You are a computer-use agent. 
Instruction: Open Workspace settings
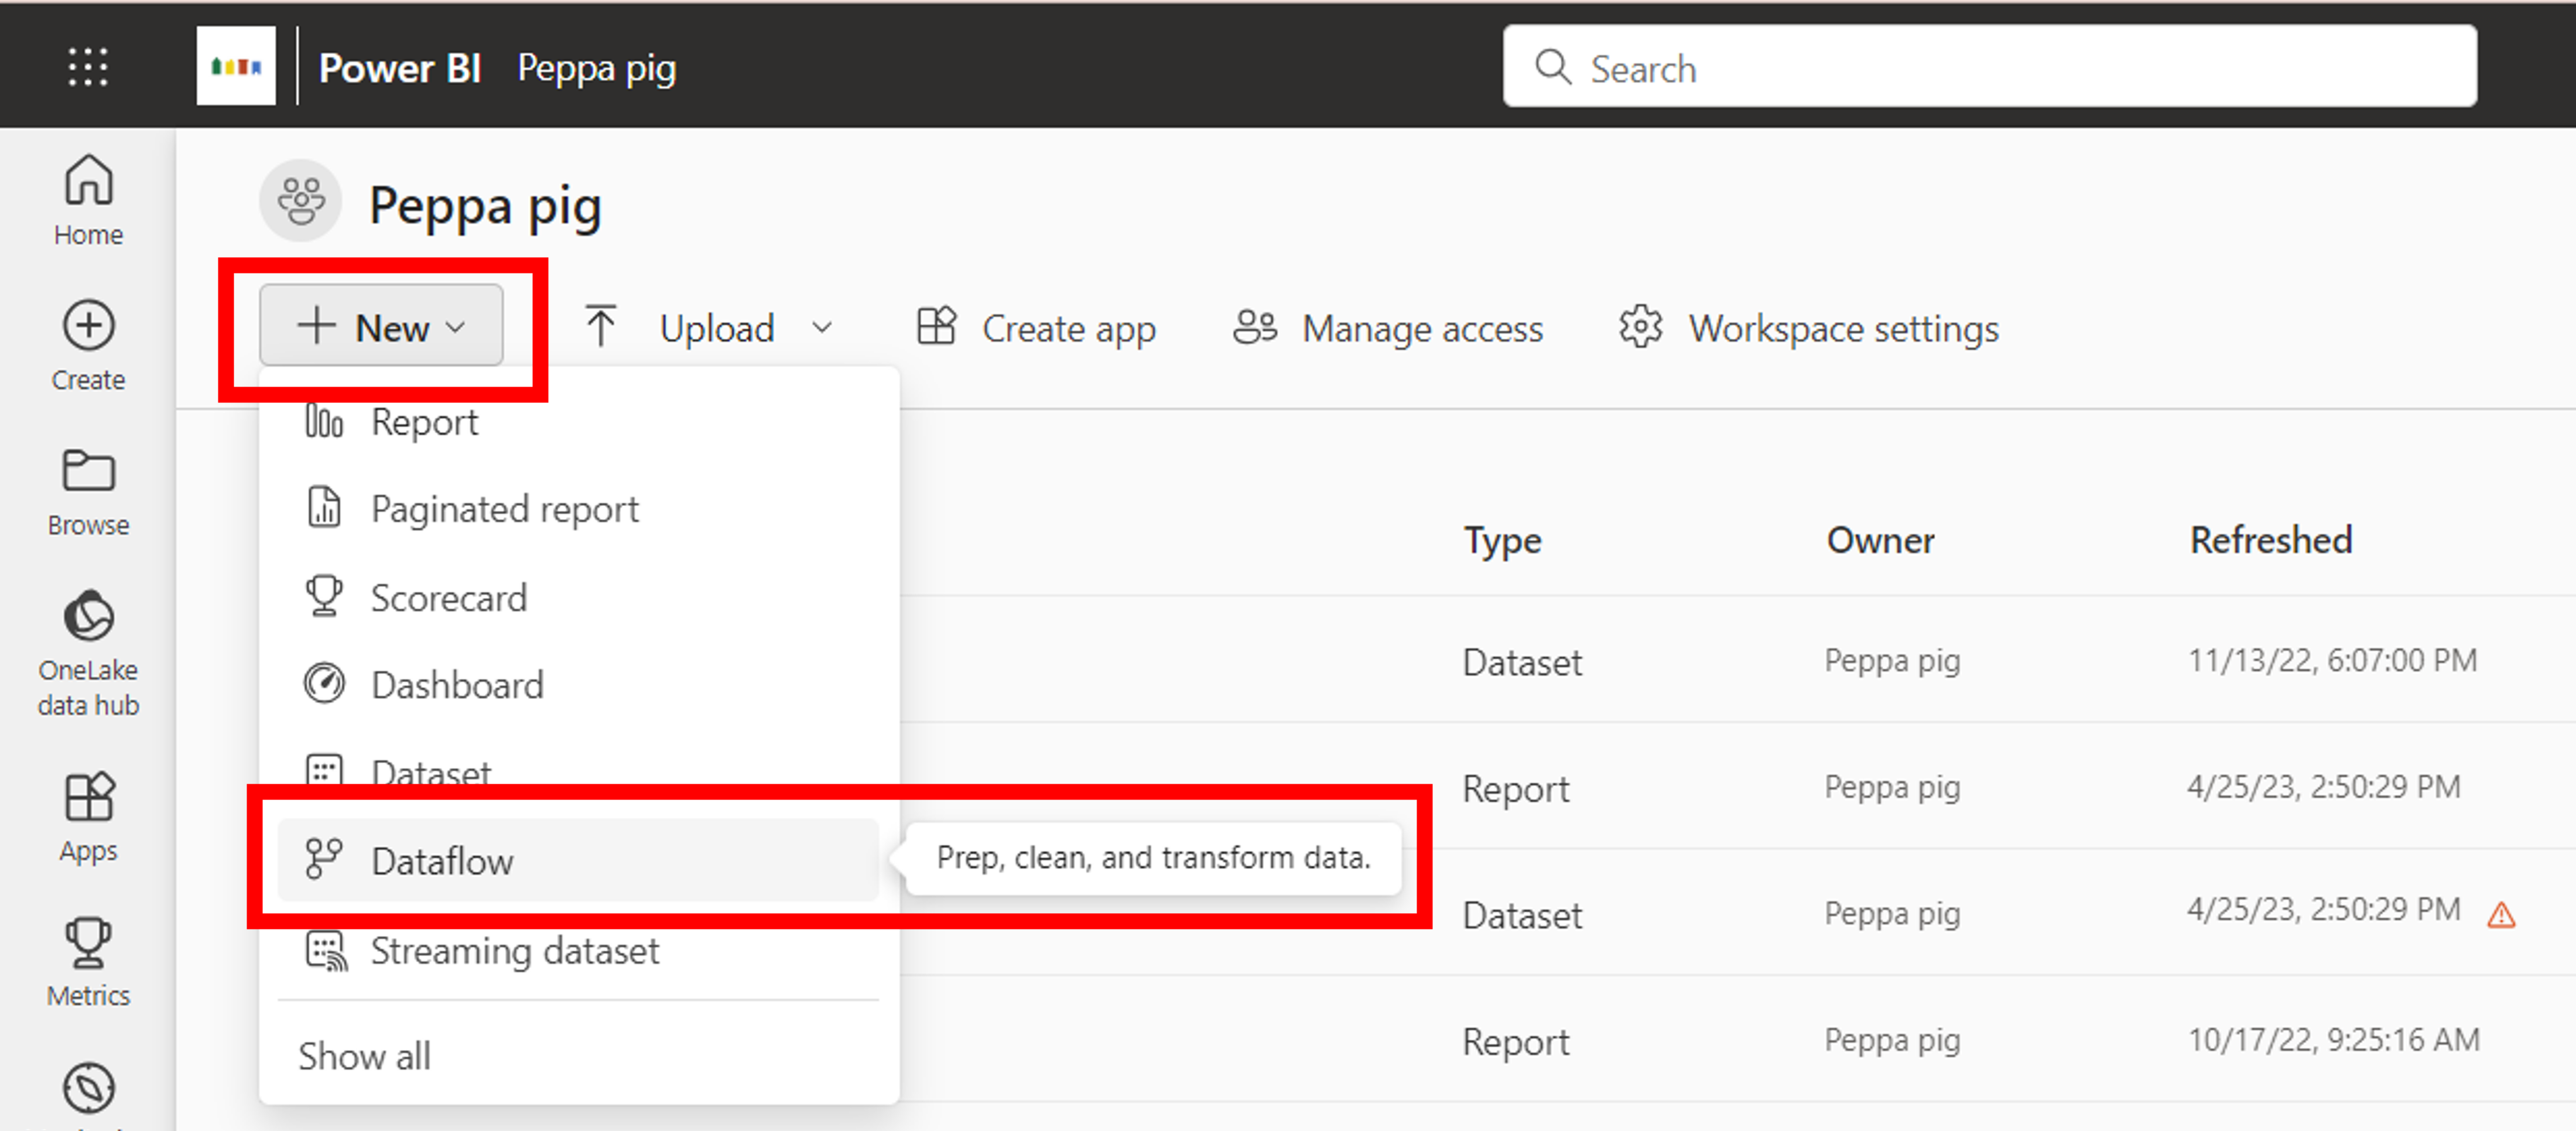[1809, 327]
